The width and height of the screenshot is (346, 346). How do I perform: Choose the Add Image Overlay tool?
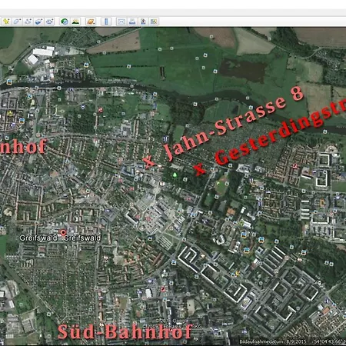[38, 22]
